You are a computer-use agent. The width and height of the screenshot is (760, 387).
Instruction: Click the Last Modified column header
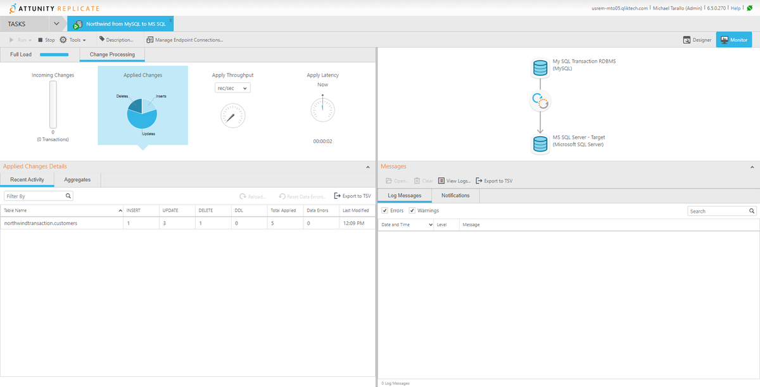click(x=357, y=210)
